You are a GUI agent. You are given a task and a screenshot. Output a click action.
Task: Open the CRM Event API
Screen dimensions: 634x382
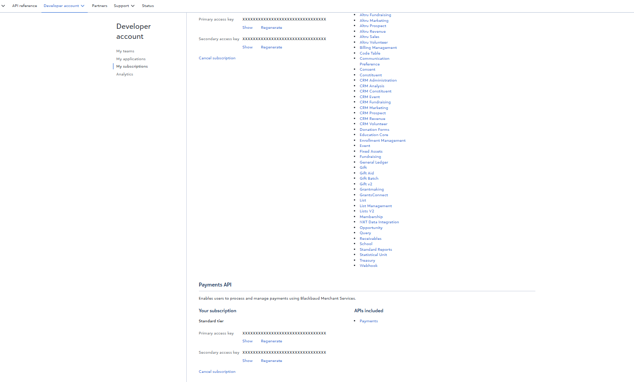pyautogui.click(x=370, y=97)
